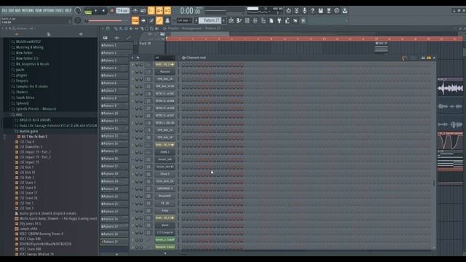Open the piano roll view icon
This screenshot has width=466, height=262.
pos(239,20)
